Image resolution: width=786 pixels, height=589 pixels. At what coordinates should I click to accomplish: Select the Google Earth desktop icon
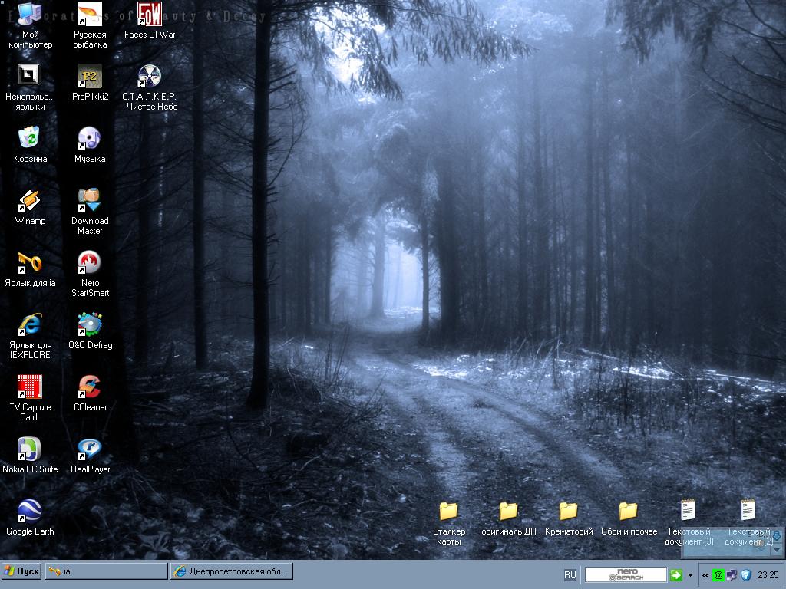pos(30,512)
